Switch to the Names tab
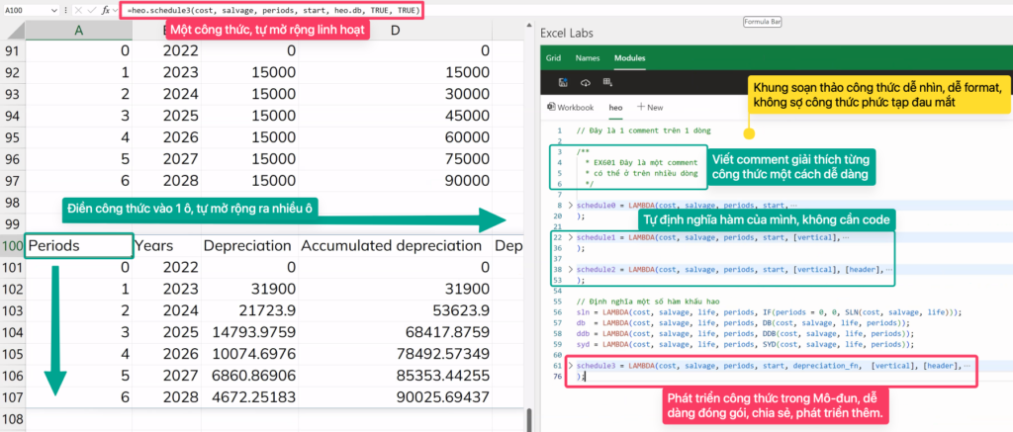Screen dimensions: 1013x432 point(587,58)
